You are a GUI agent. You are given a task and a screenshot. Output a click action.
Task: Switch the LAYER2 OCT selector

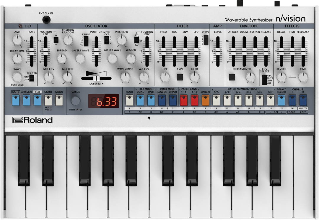point(107,40)
